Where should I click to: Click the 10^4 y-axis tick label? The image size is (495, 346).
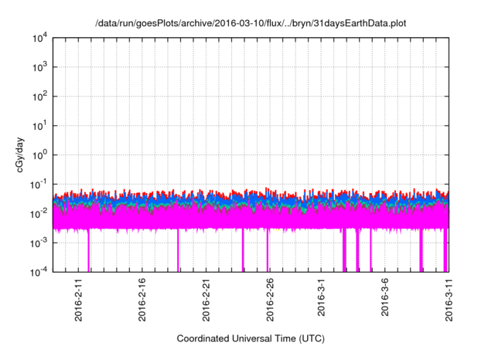coord(40,39)
